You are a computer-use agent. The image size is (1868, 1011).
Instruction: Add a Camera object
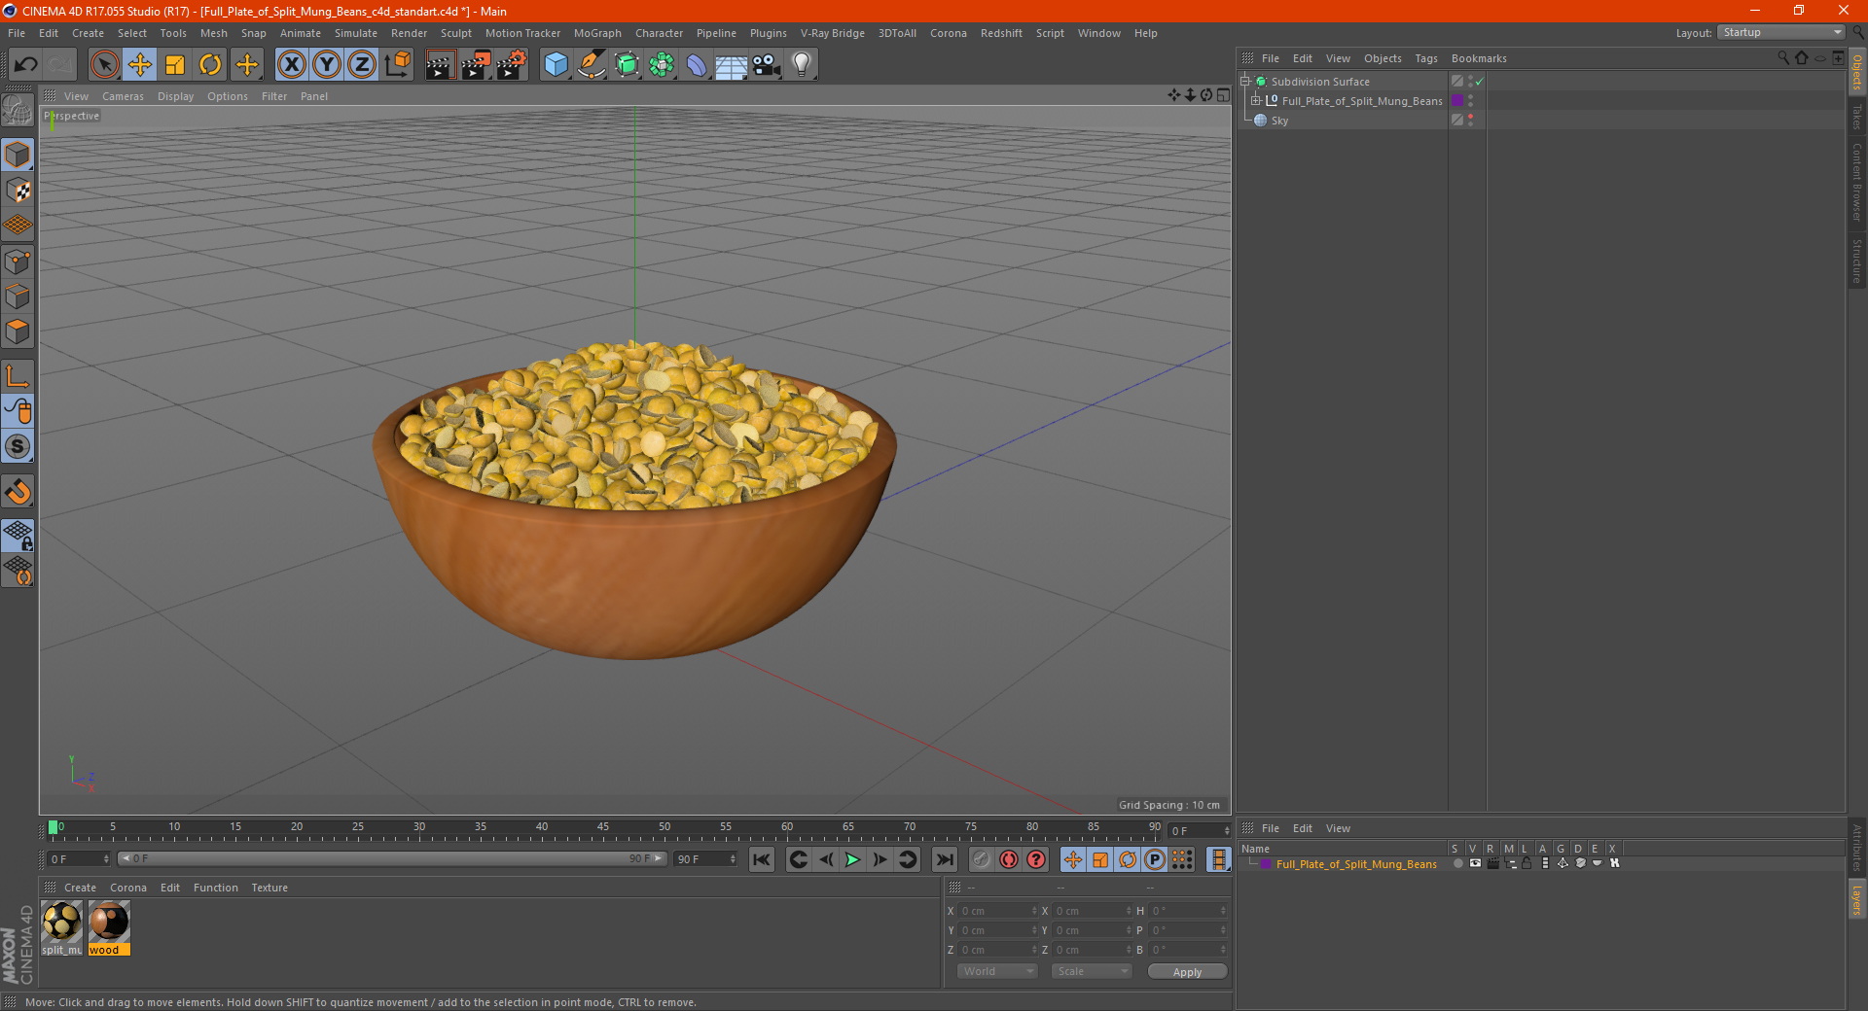pos(767,65)
